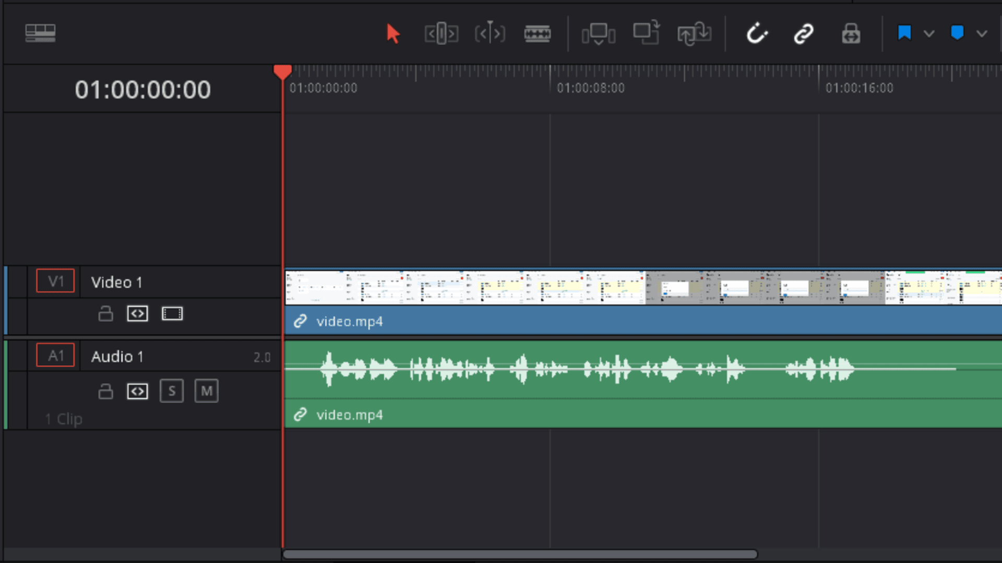Open Timeline View Options icon
This screenshot has height=563, width=1002.
(40, 33)
